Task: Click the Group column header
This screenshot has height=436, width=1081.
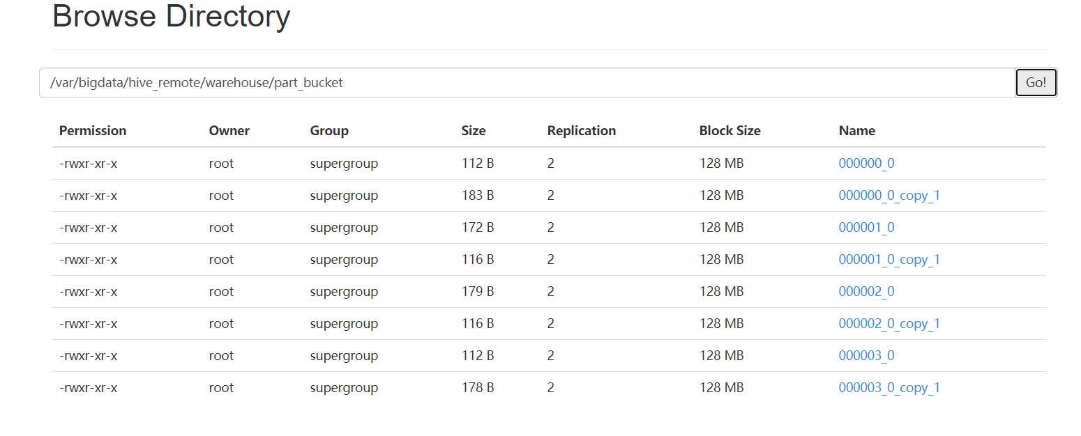Action: coord(329,131)
